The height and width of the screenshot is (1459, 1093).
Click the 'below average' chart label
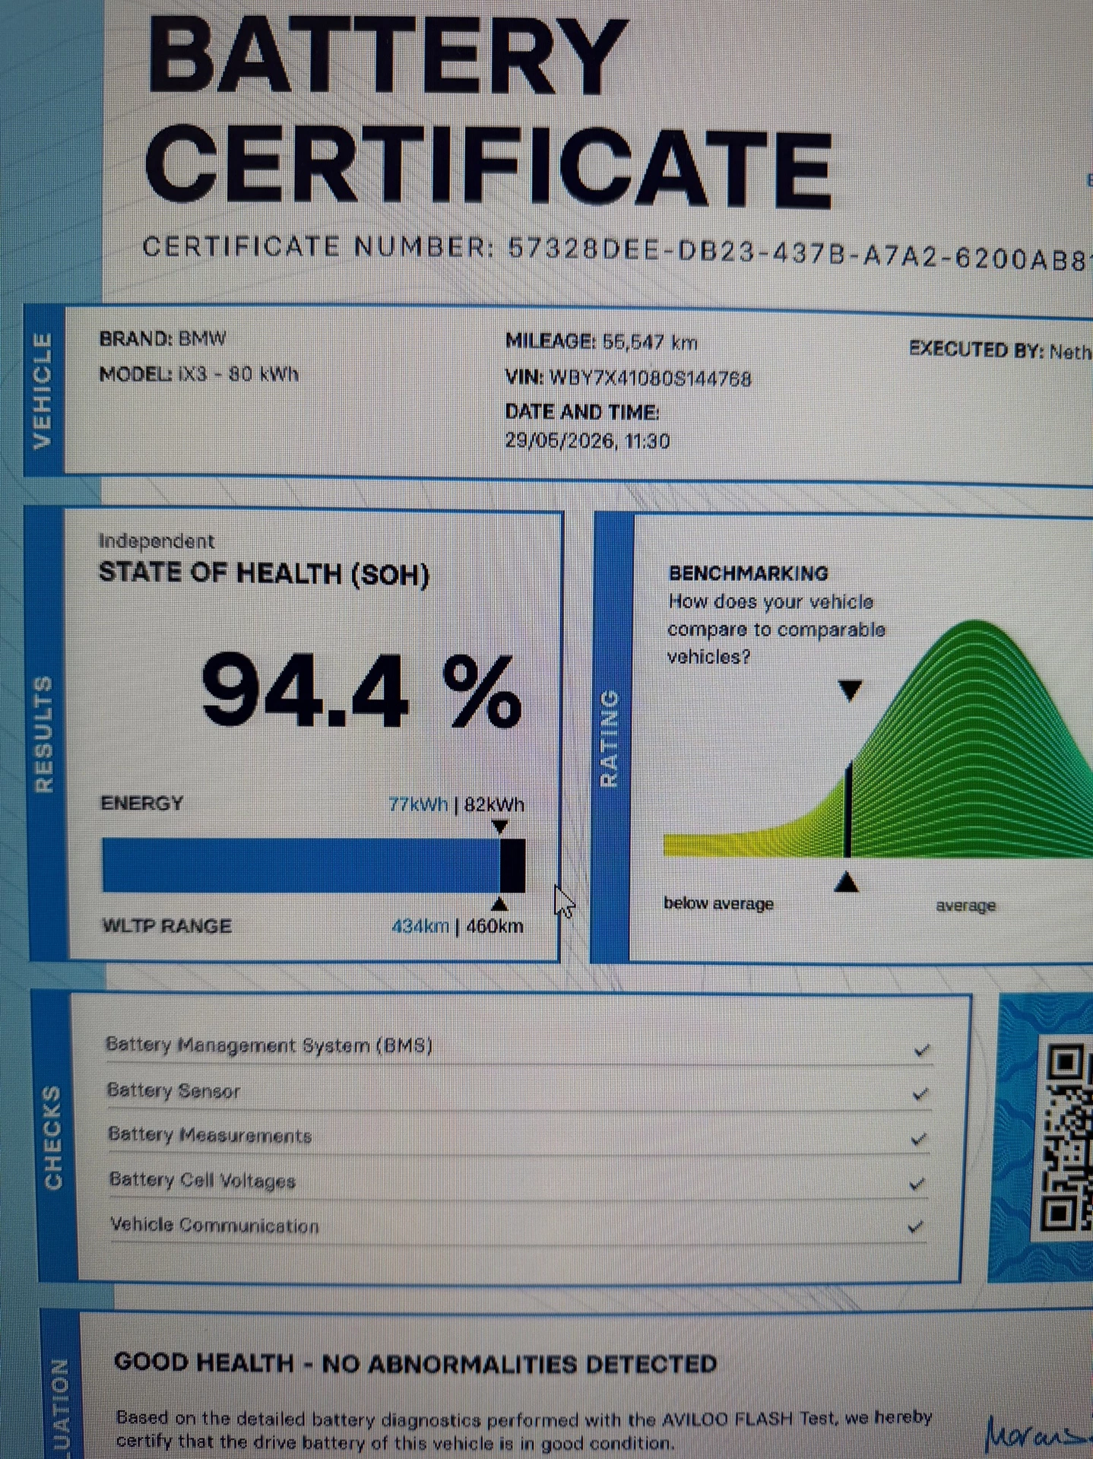pos(718,903)
